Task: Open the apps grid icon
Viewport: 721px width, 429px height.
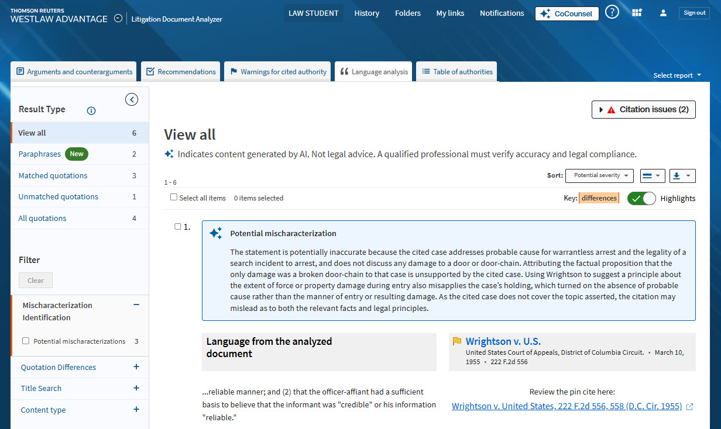Action: click(637, 13)
